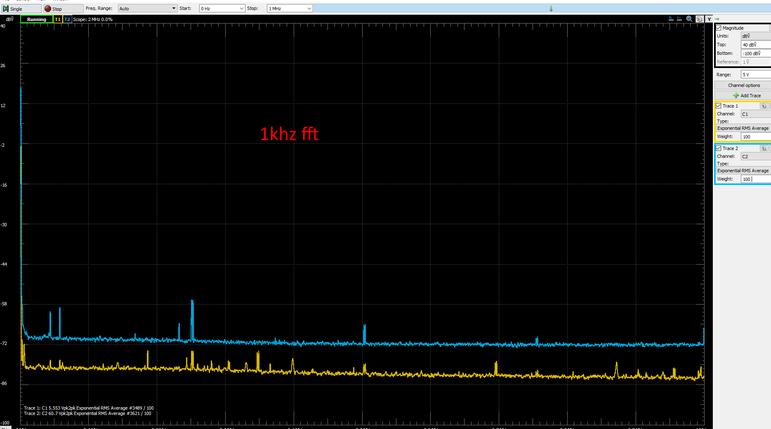Click the Running status indicator
This screenshot has width=771, height=429.
coord(37,19)
